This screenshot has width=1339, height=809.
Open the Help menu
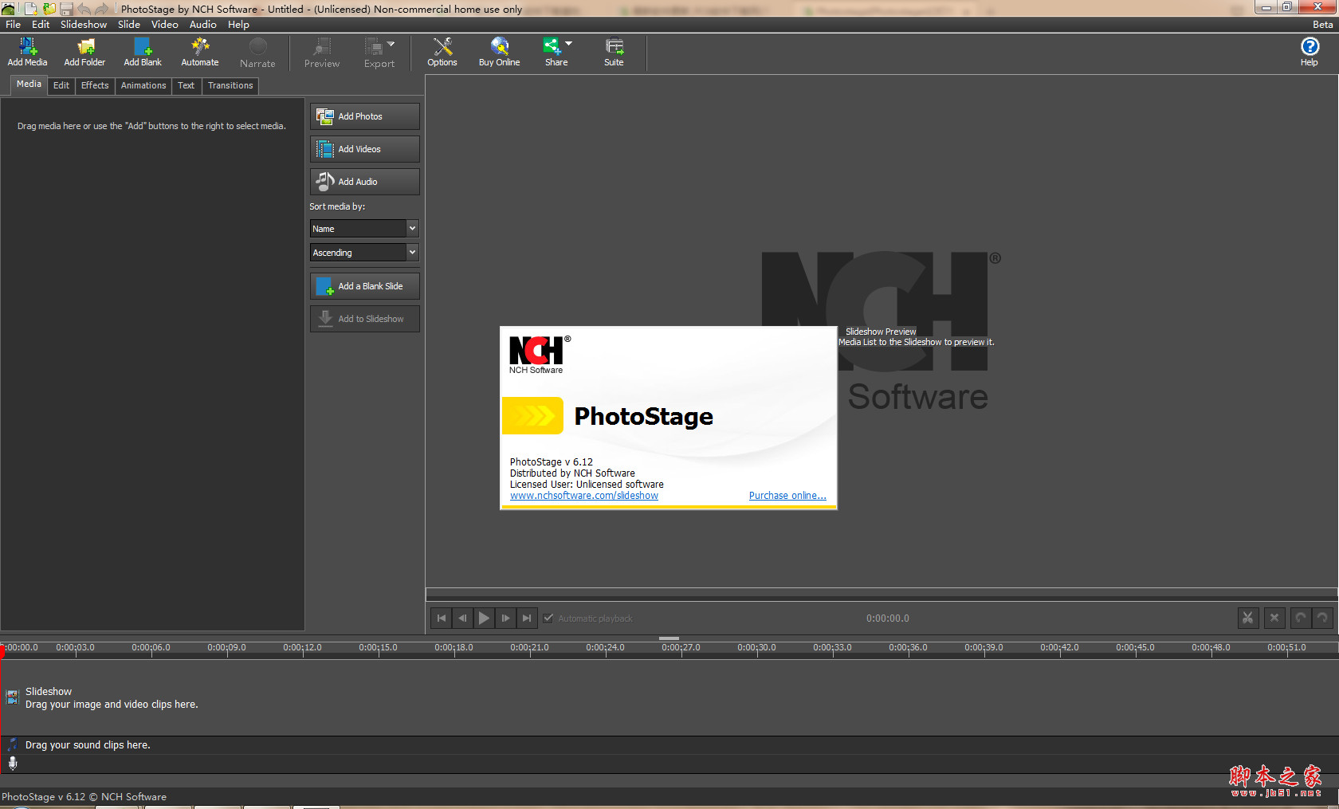pos(238,25)
